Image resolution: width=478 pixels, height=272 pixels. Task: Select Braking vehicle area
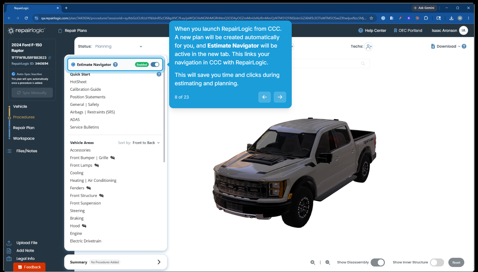[x=77, y=218]
